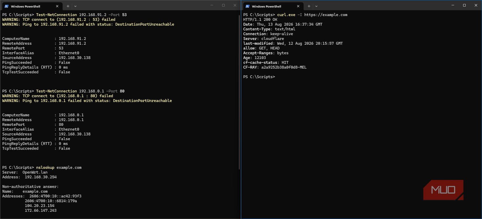Click empty prompt 'PS C:\Scripts>' in right window
482x219 pixels.
pos(259,77)
